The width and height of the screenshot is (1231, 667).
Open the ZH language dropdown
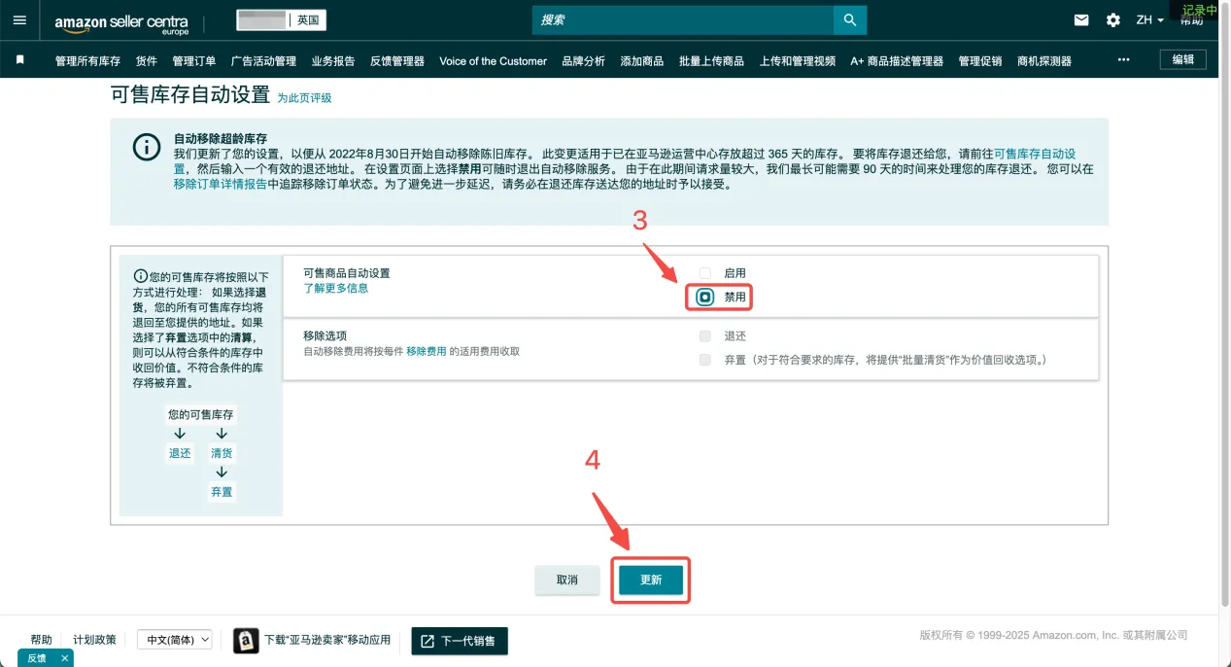pos(1150,20)
